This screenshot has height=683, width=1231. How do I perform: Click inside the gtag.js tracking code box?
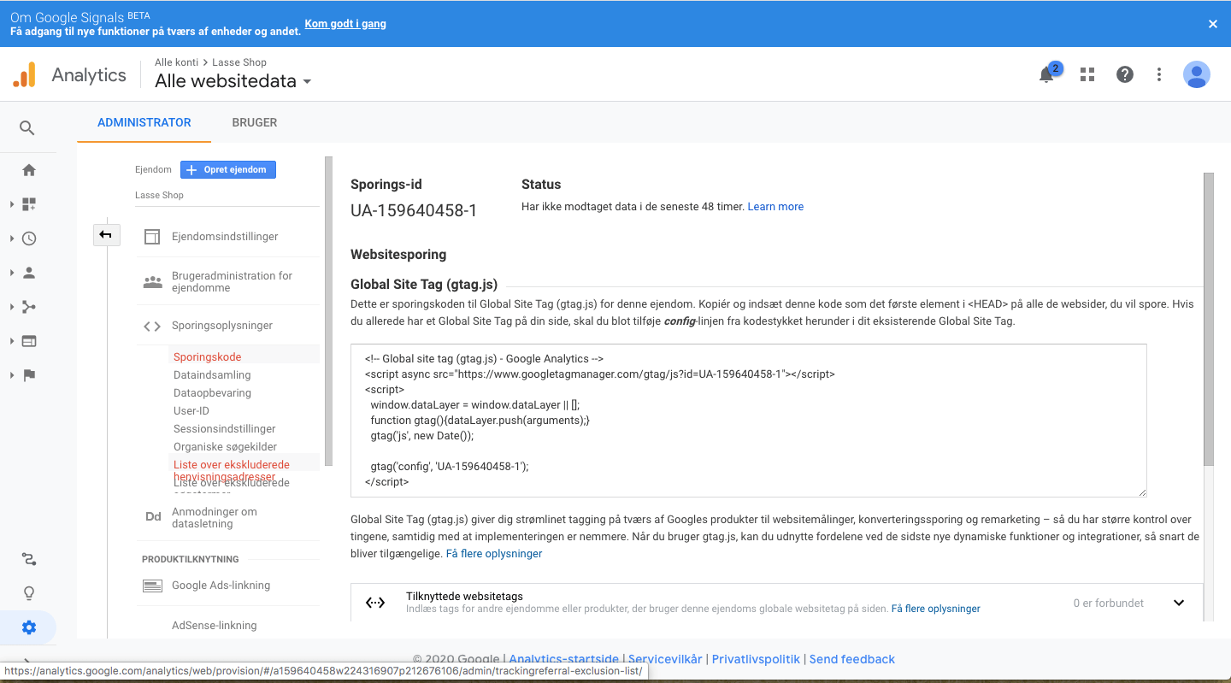[x=748, y=421]
